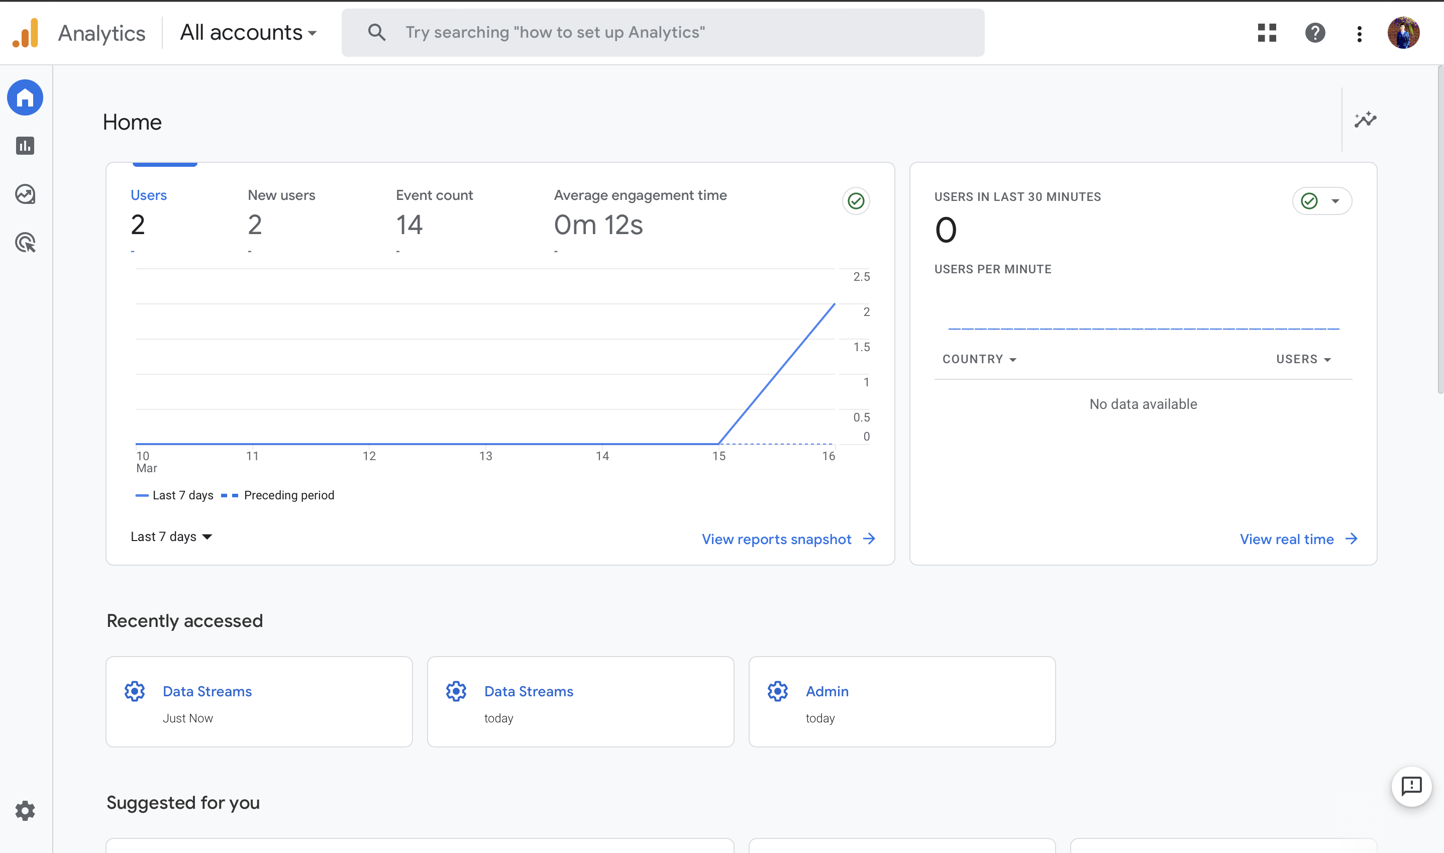Click the three-dot more options menu
The width and height of the screenshot is (1444, 853).
tap(1359, 33)
